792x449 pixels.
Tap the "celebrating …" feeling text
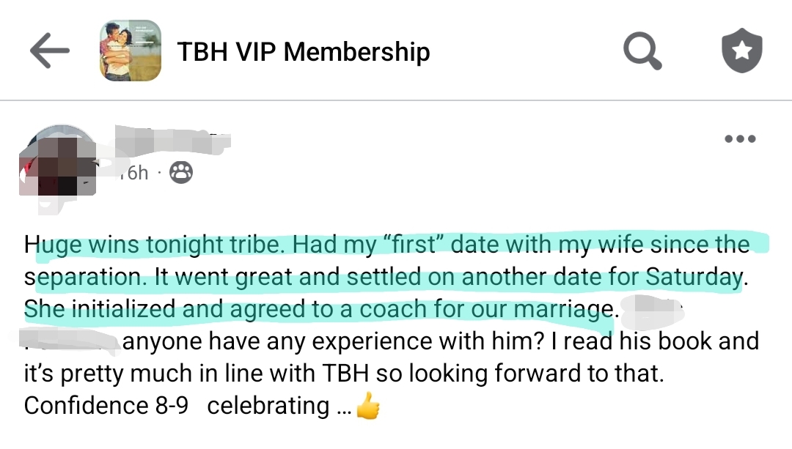[x=279, y=406]
